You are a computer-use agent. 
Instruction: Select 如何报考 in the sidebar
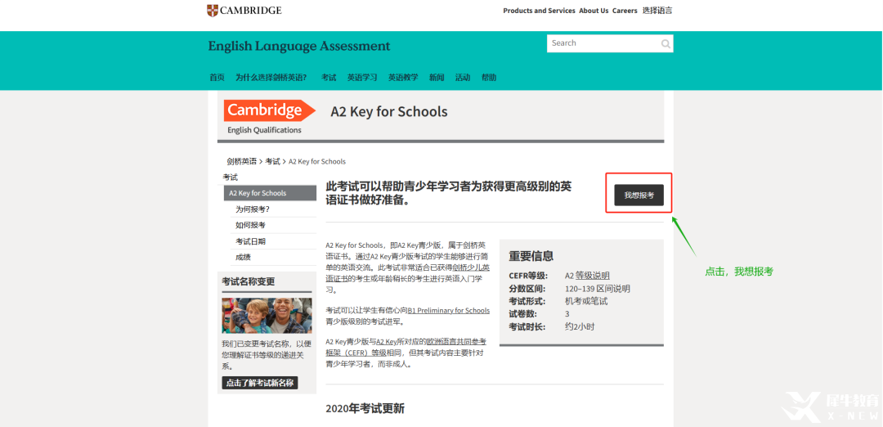(250, 225)
